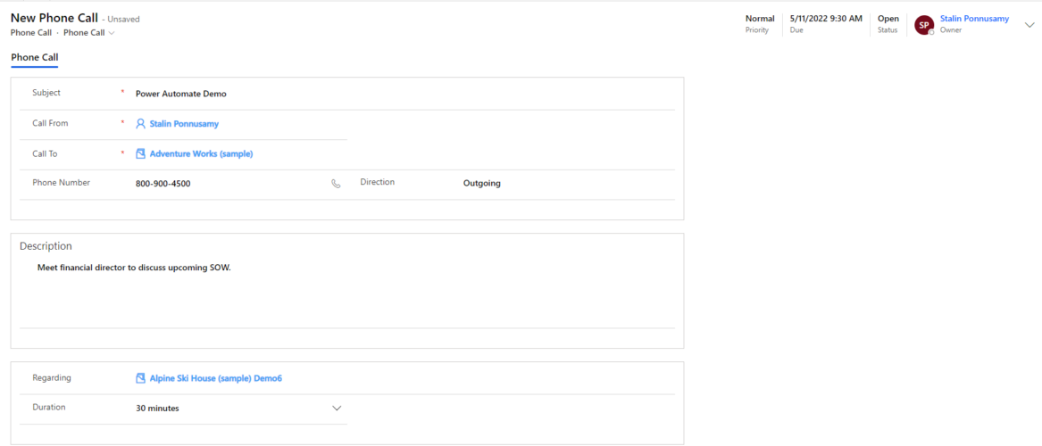Viewport: 1042px width, 446px height.
Task: Click the Duration label
Action: tap(49, 407)
